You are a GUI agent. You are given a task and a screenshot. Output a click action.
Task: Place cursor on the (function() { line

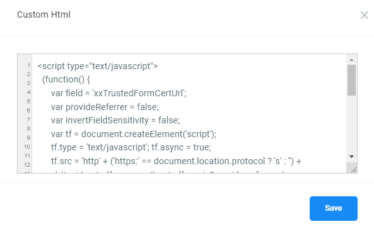click(x=66, y=79)
